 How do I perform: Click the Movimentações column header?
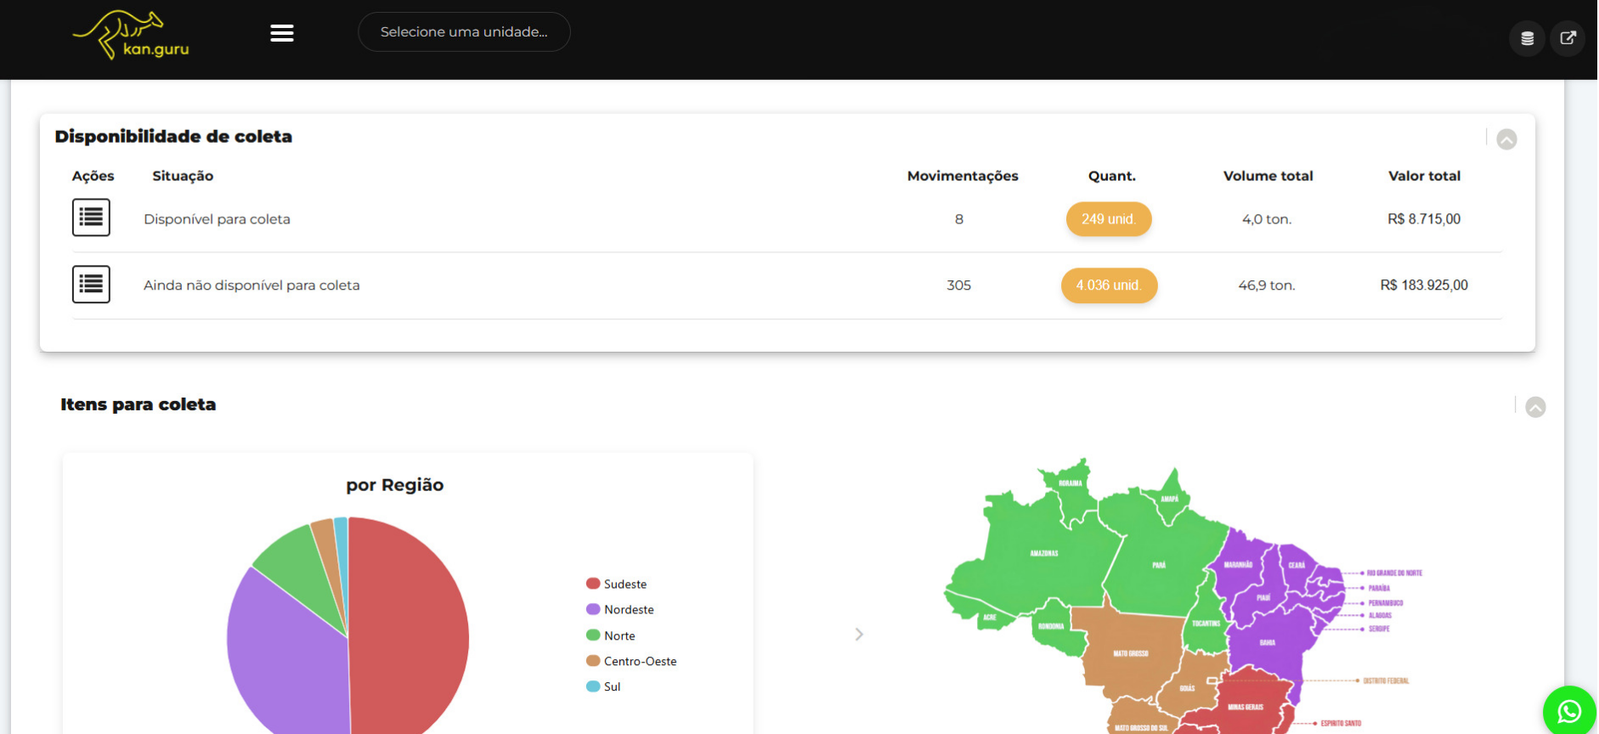(963, 176)
